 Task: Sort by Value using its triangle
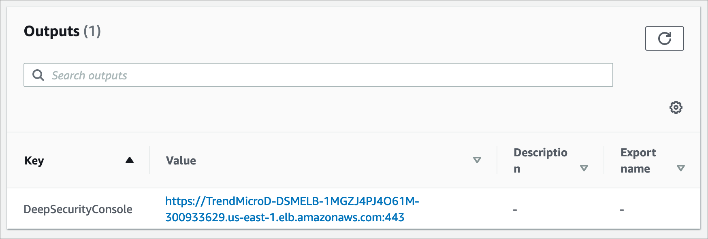point(477,160)
